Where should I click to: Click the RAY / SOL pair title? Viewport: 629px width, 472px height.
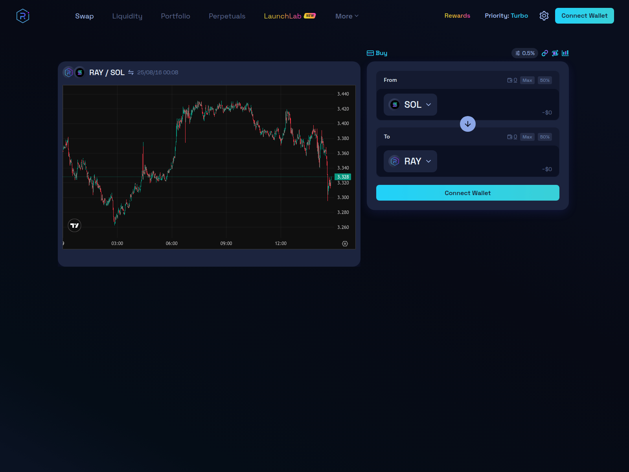point(107,72)
